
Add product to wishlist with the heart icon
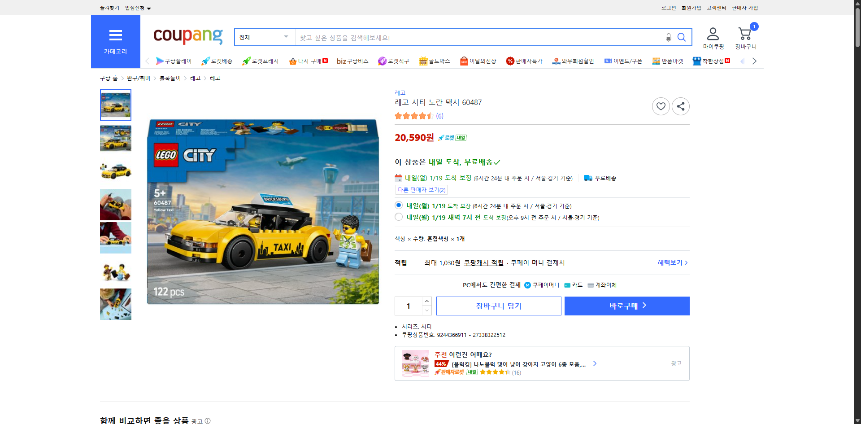(661, 106)
